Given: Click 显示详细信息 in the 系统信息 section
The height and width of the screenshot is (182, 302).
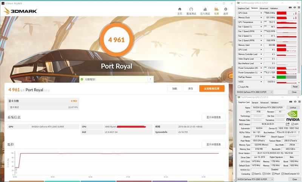Looking at the screenshot, I should tap(214, 117).
